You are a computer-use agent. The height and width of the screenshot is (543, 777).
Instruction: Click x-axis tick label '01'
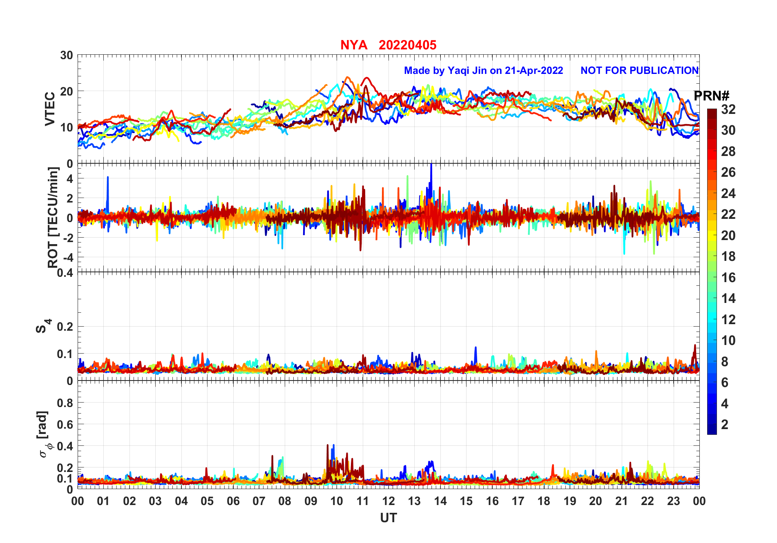[x=103, y=501]
